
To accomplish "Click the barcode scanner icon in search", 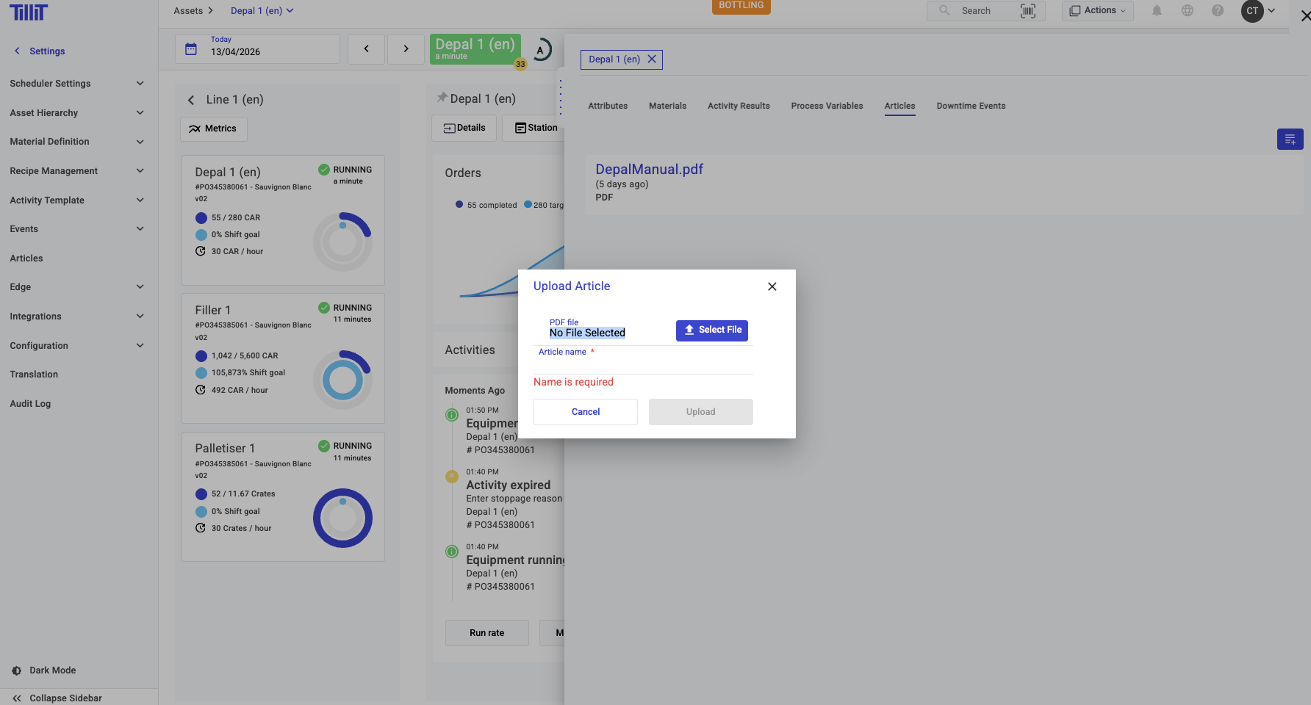I will coord(1027,11).
